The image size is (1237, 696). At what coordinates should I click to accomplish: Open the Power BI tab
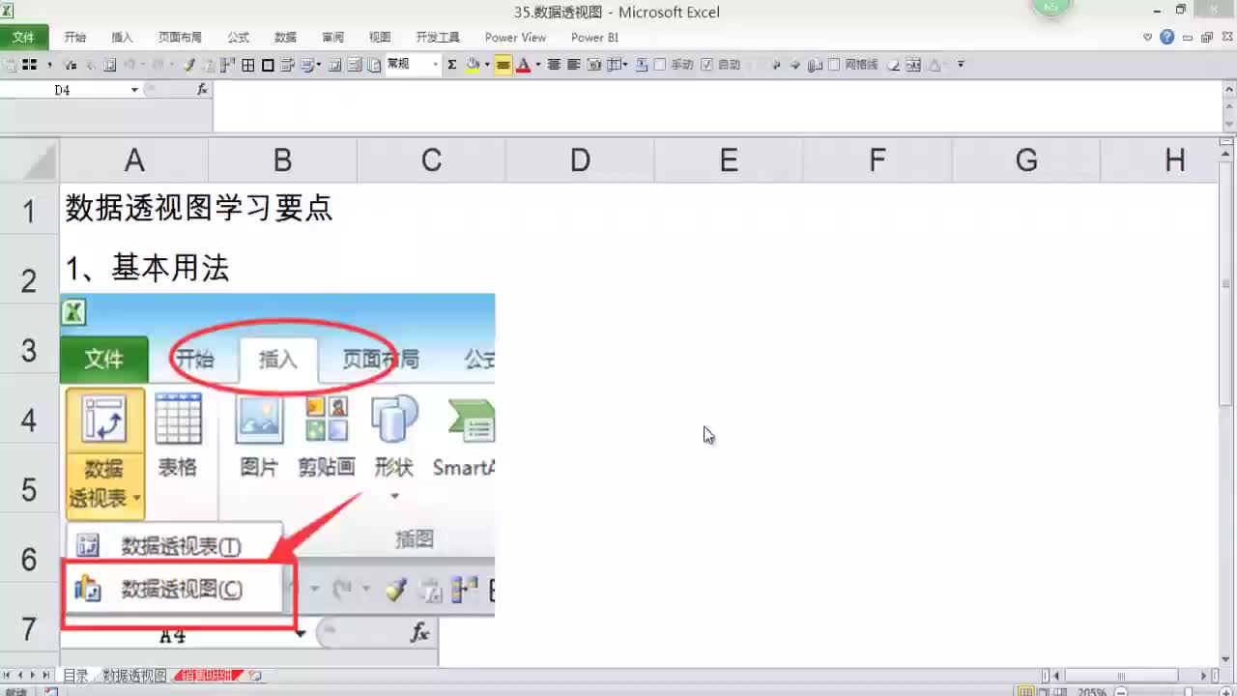pyautogui.click(x=594, y=38)
